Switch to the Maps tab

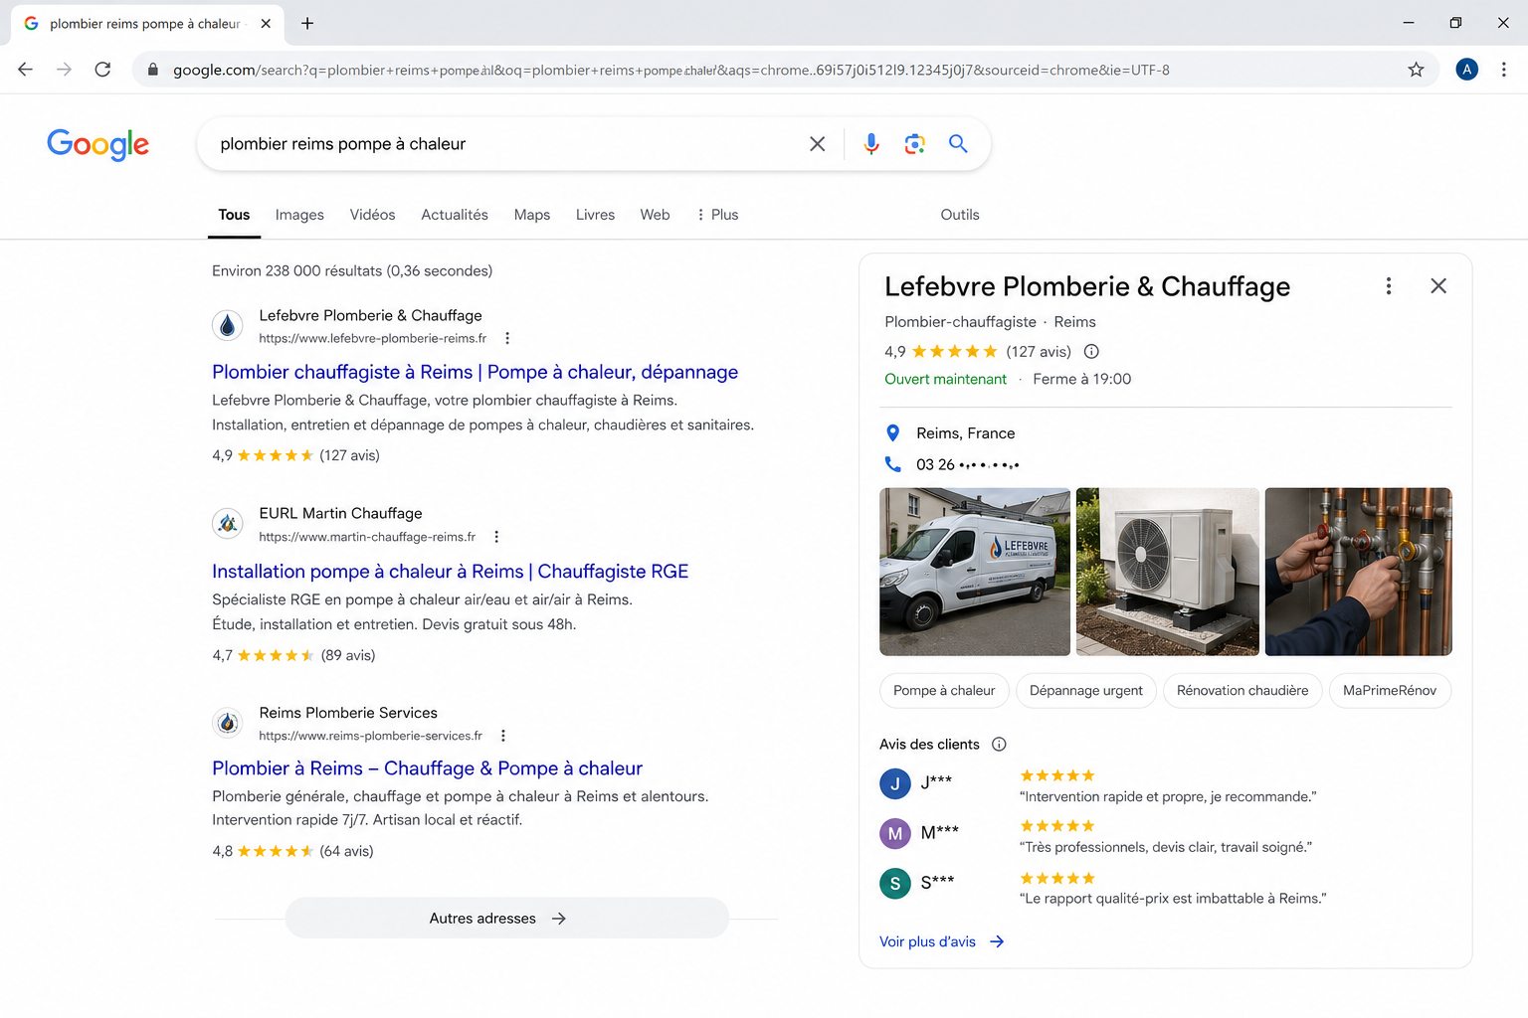tap(532, 215)
